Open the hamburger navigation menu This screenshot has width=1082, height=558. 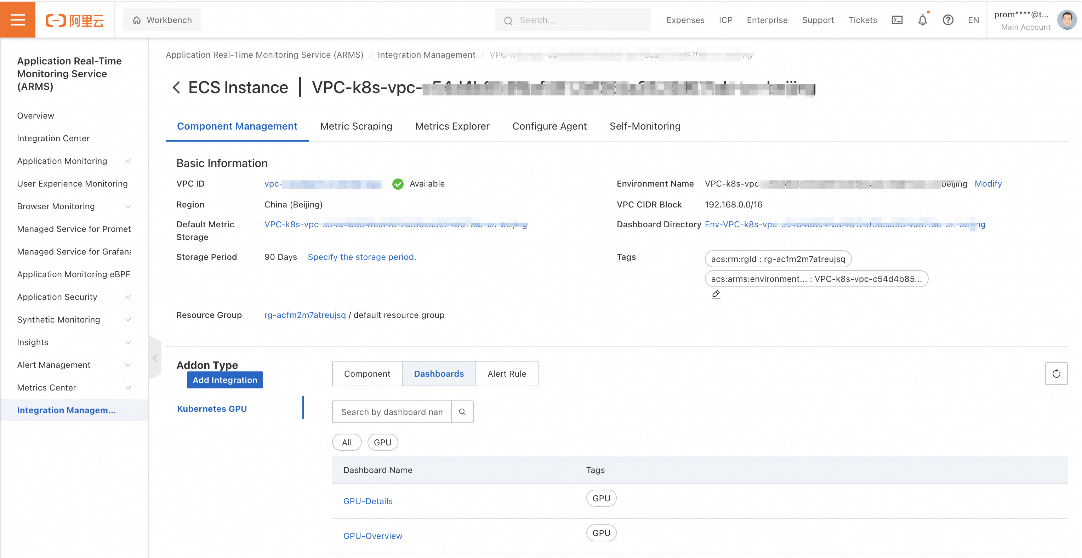18,20
